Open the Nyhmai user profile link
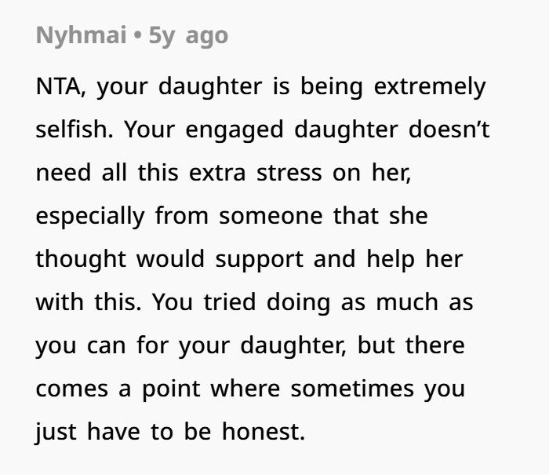 coord(80,36)
